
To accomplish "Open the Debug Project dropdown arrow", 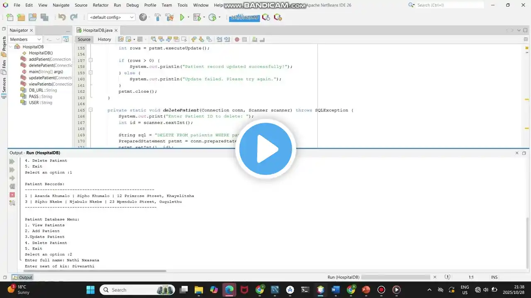I will click(204, 17).
